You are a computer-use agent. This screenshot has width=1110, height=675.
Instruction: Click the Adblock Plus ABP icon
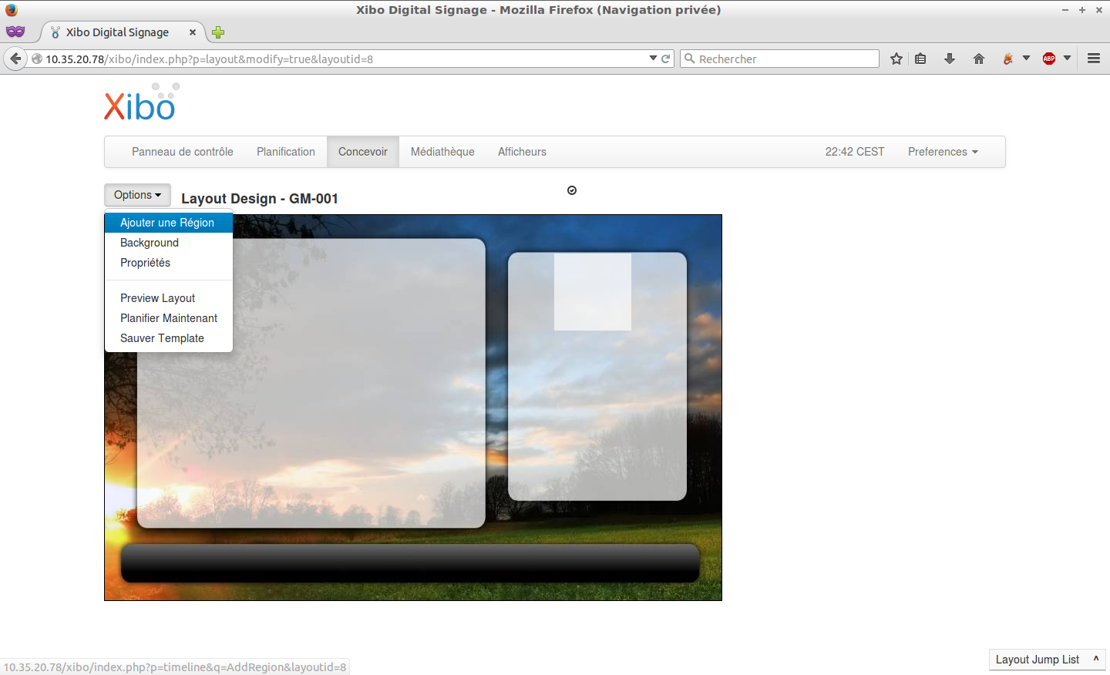point(1049,59)
